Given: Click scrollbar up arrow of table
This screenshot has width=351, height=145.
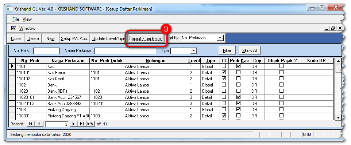Looking at the screenshot, I should pos(338,61).
